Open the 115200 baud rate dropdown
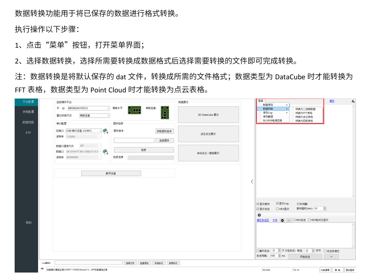This screenshot has height=276, width=365. tap(84, 137)
